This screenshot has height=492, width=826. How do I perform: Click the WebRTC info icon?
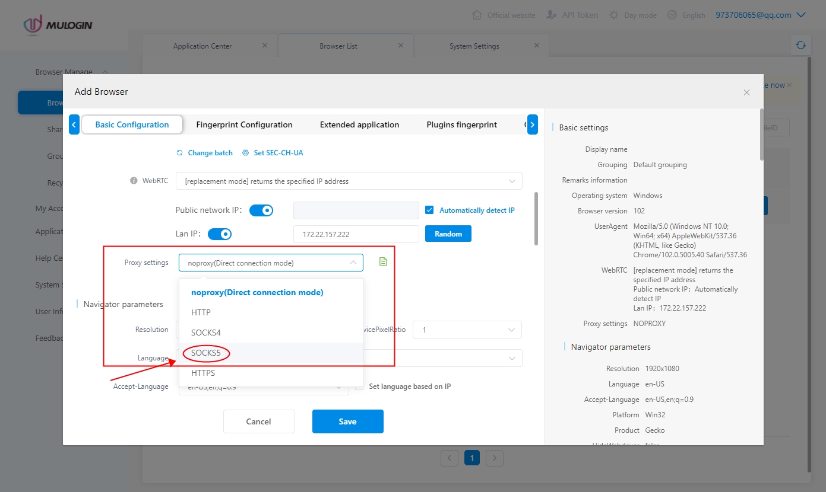coord(134,181)
